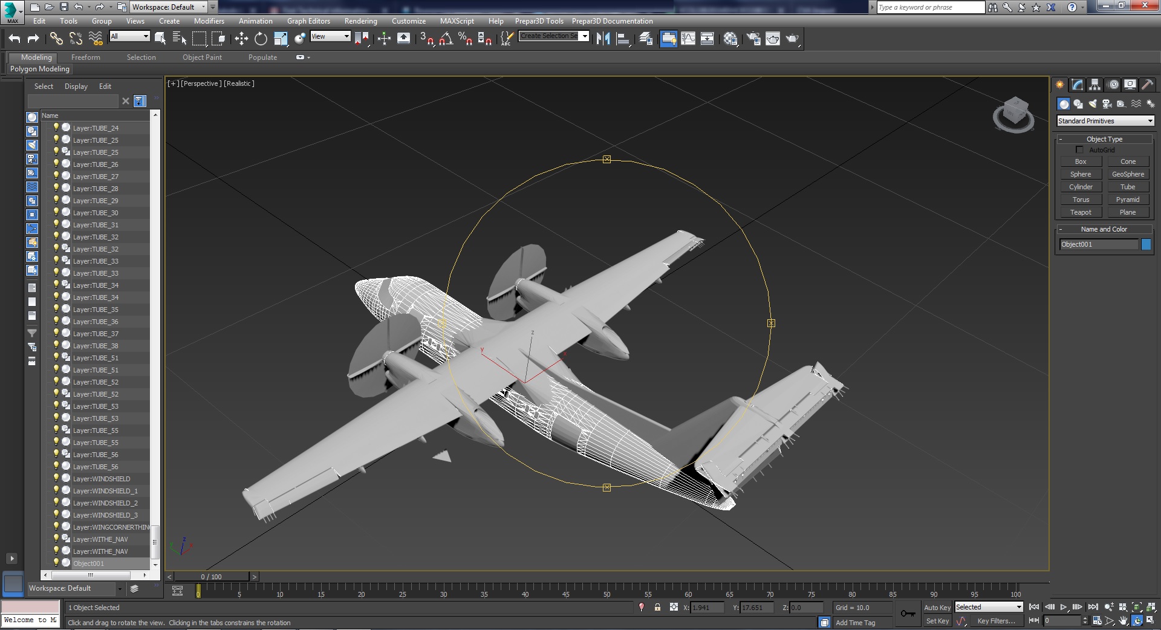The image size is (1161, 630).
Task: Open the key filter Selected dropdown
Action: point(989,607)
